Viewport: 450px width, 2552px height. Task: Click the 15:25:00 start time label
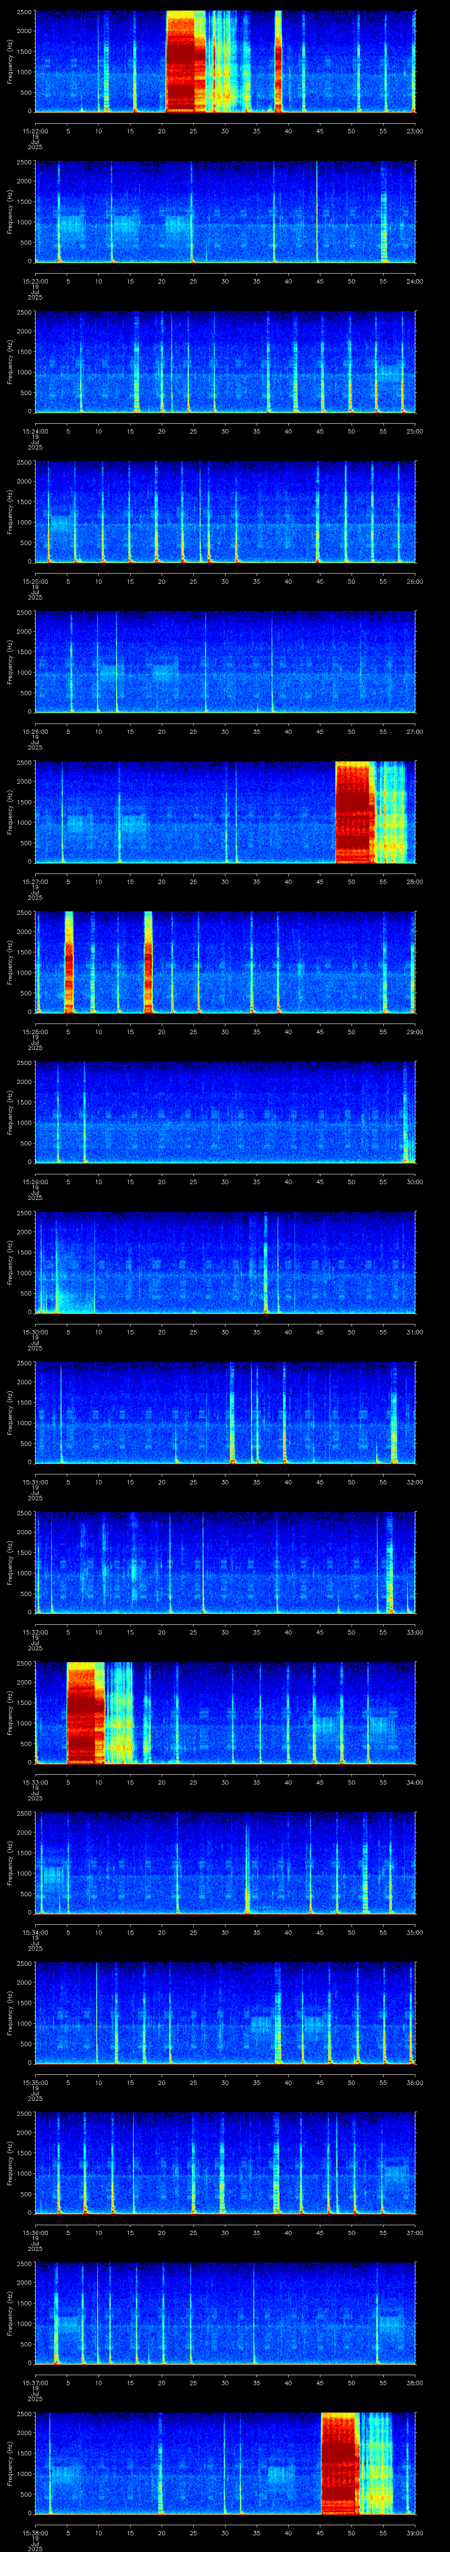point(35,581)
